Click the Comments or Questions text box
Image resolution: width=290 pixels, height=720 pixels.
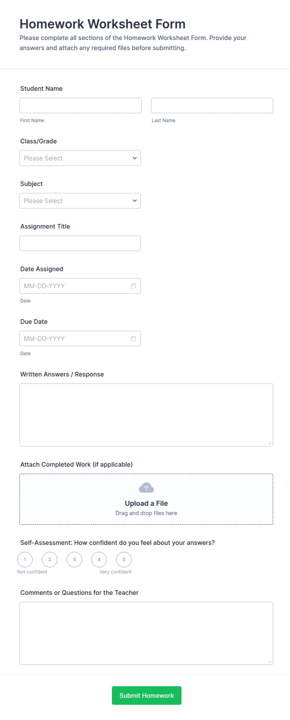[146, 633]
